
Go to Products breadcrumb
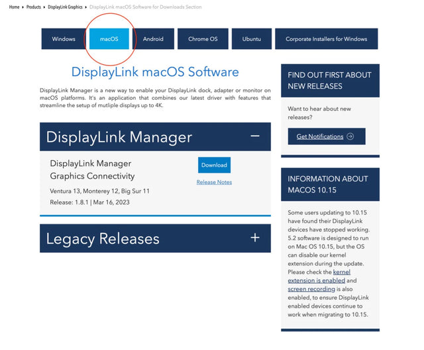pyautogui.click(x=34, y=7)
